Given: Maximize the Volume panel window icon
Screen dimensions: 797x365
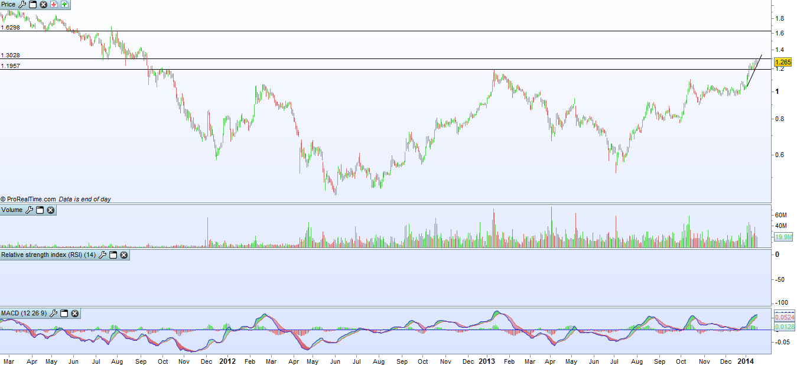Looking at the screenshot, I should point(40,210).
